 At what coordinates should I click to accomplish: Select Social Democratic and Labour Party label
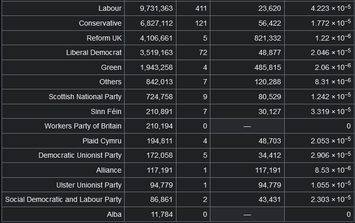click(x=63, y=199)
